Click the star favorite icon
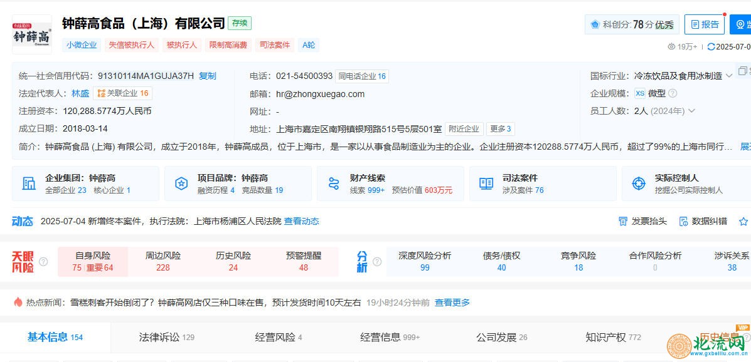This screenshot has width=751, height=362. (743, 221)
